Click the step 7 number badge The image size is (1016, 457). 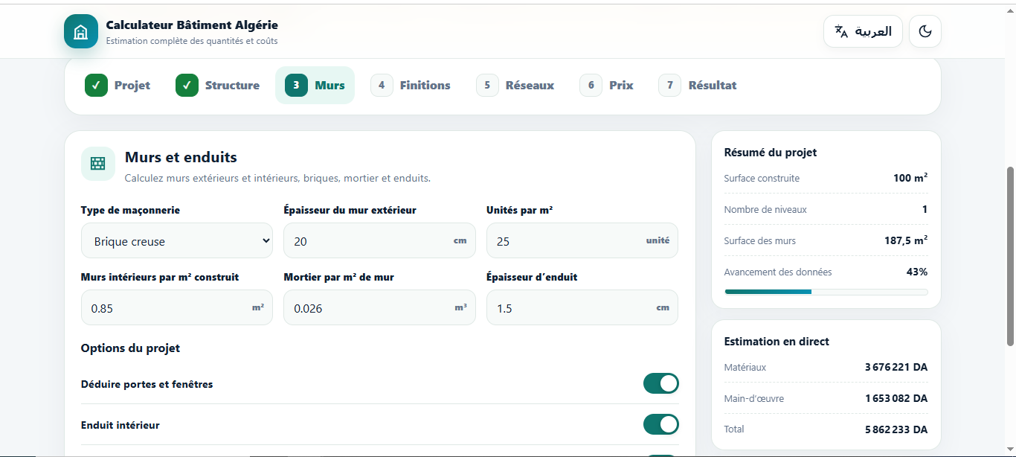pyautogui.click(x=669, y=86)
